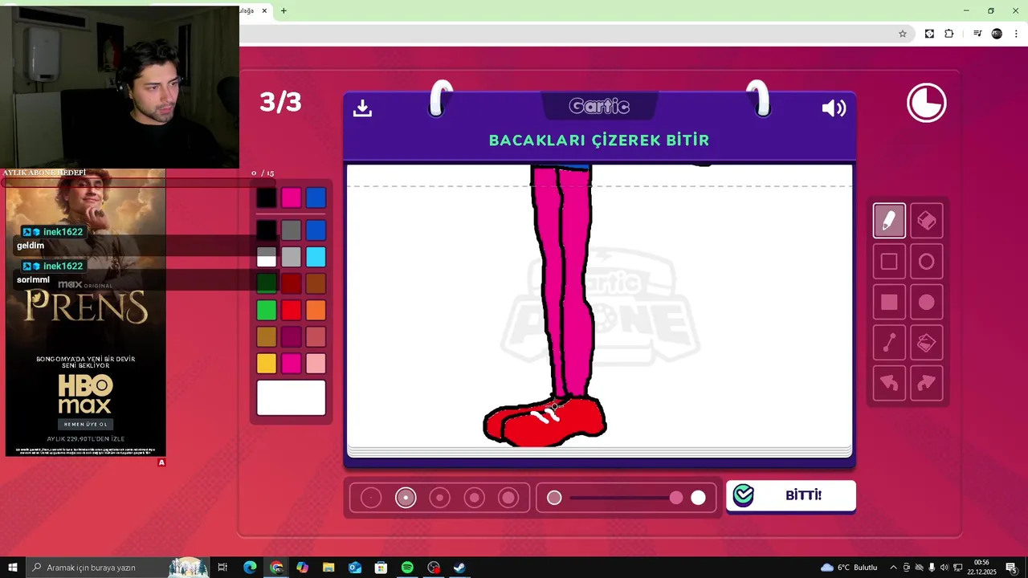Click the Windows taskbar search box
The image size is (1028, 578).
tap(117, 568)
